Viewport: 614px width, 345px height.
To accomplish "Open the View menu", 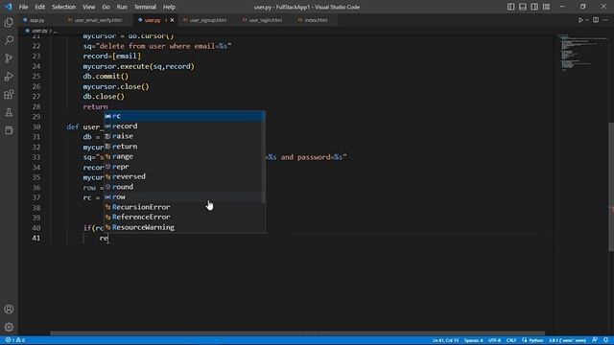I will 89,7.
